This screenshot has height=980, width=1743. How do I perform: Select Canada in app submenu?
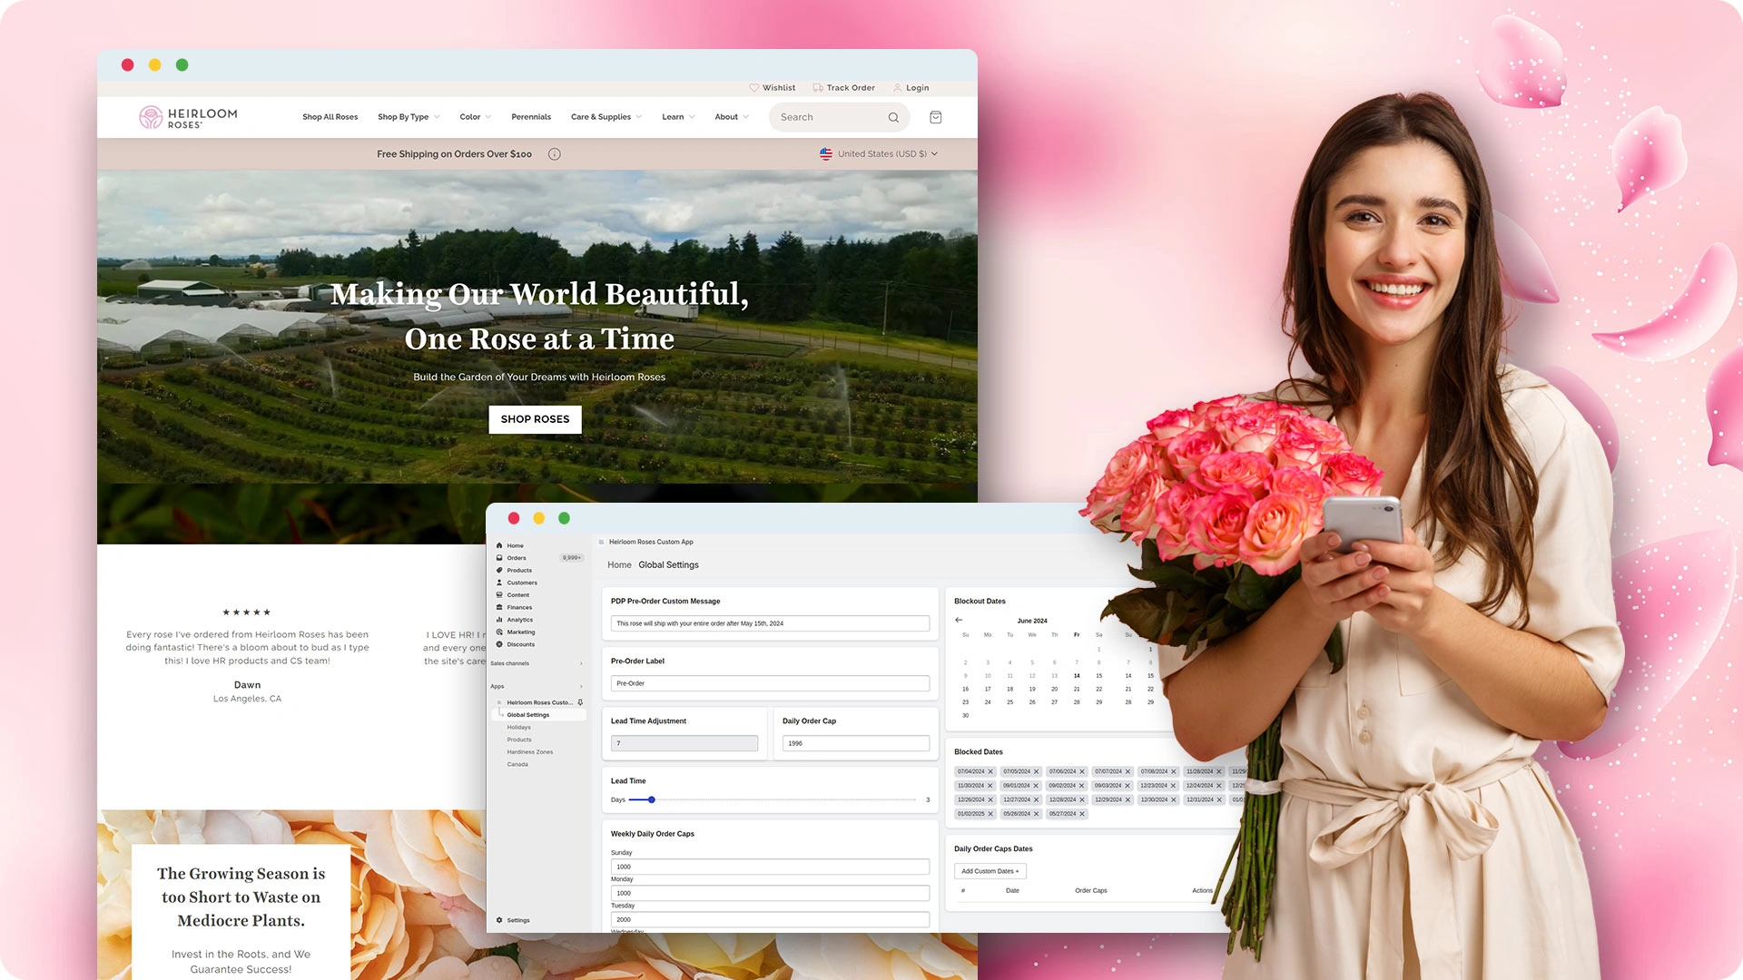tap(517, 764)
